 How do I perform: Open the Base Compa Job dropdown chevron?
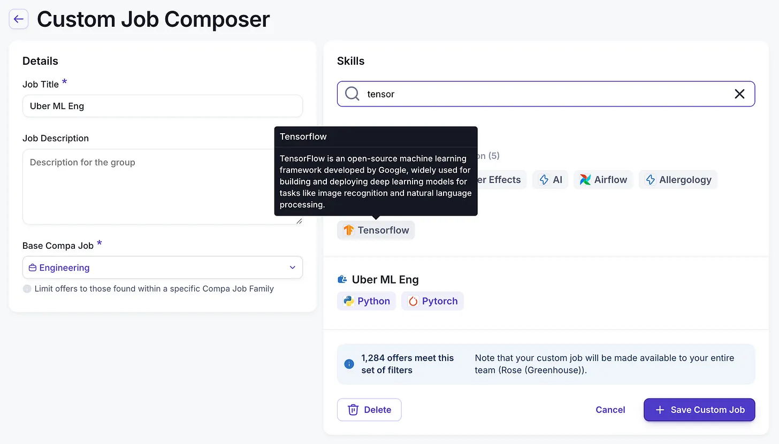pos(293,267)
